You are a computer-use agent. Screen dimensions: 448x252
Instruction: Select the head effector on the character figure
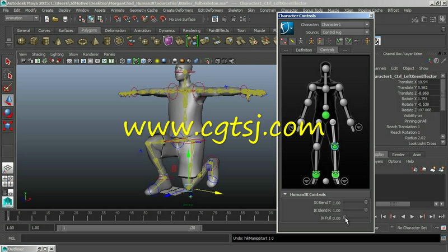tap(326, 68)
